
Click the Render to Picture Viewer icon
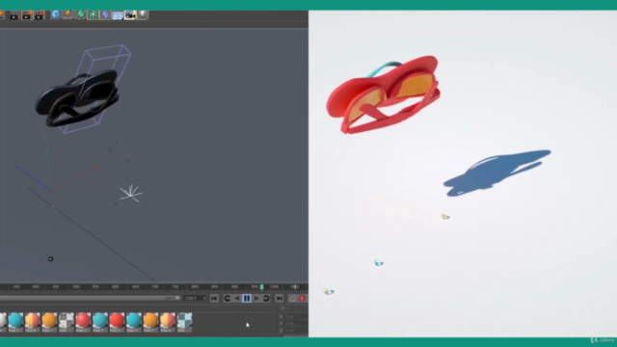click(x=27, y=15)
